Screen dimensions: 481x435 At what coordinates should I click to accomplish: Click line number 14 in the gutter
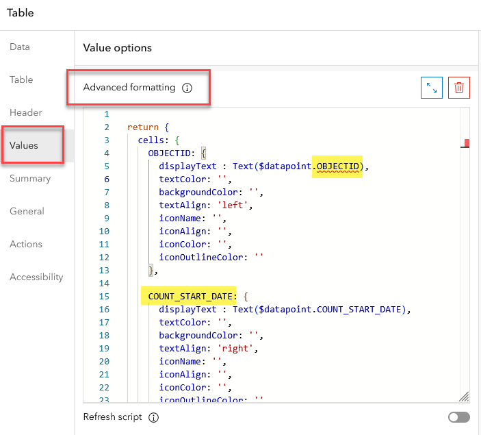105,283
